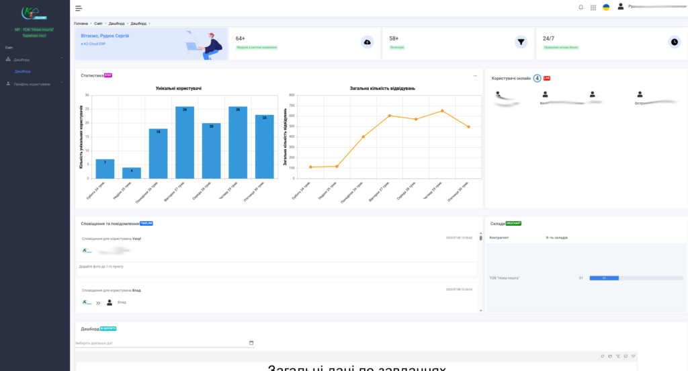Go to Головна in breadcrumb

pyautogui.click(x=81, y=24)
